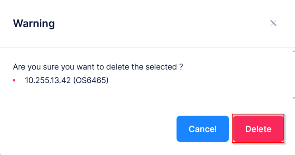
Task: Click the scrollbar down arrow in message area
Action: pos(294,98)
